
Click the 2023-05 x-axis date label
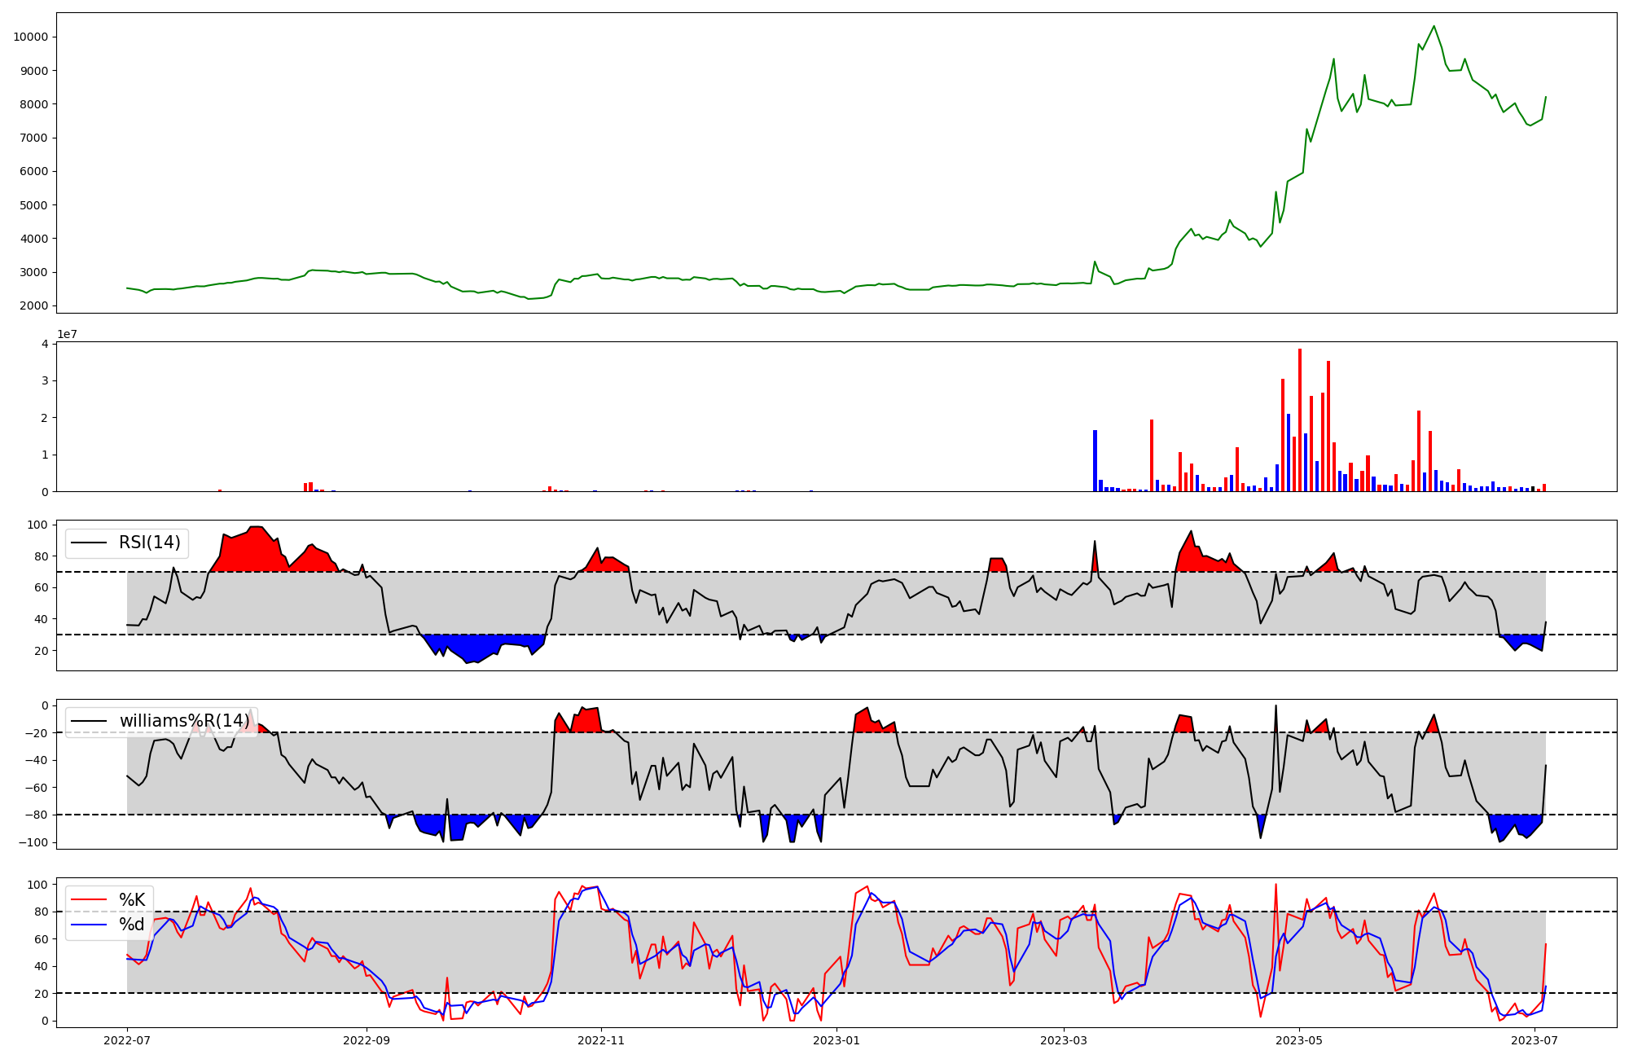(x=1299, y=1040)
